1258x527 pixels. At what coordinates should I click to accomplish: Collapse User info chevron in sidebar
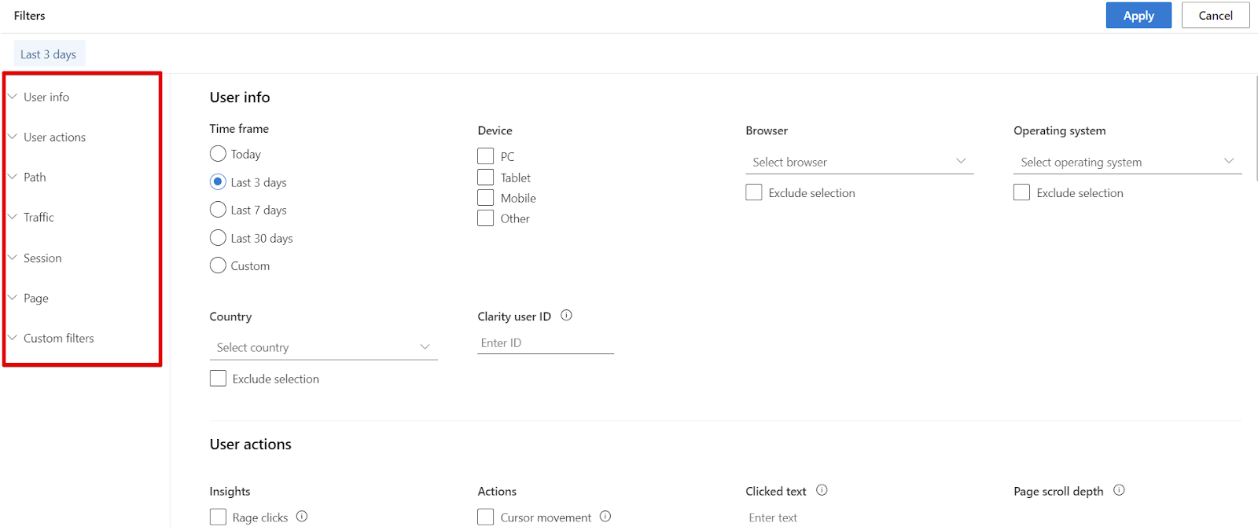[13, 97]
